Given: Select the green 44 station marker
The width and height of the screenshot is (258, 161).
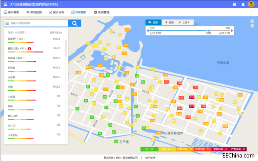Looking at the screenshot, I should [100, 133].
